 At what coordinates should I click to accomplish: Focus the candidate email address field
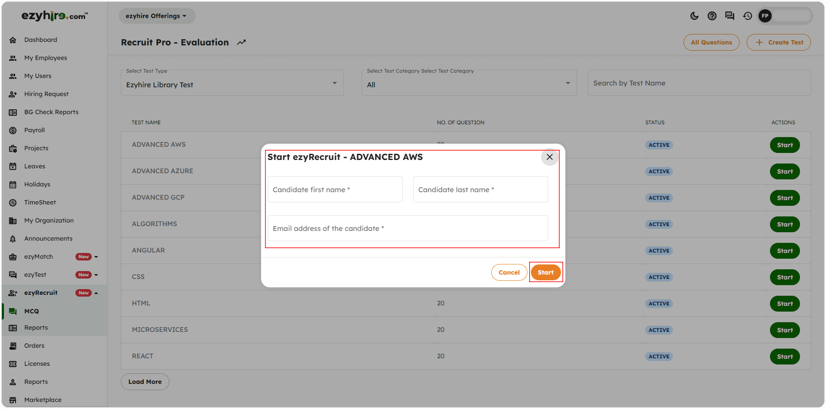408,228
